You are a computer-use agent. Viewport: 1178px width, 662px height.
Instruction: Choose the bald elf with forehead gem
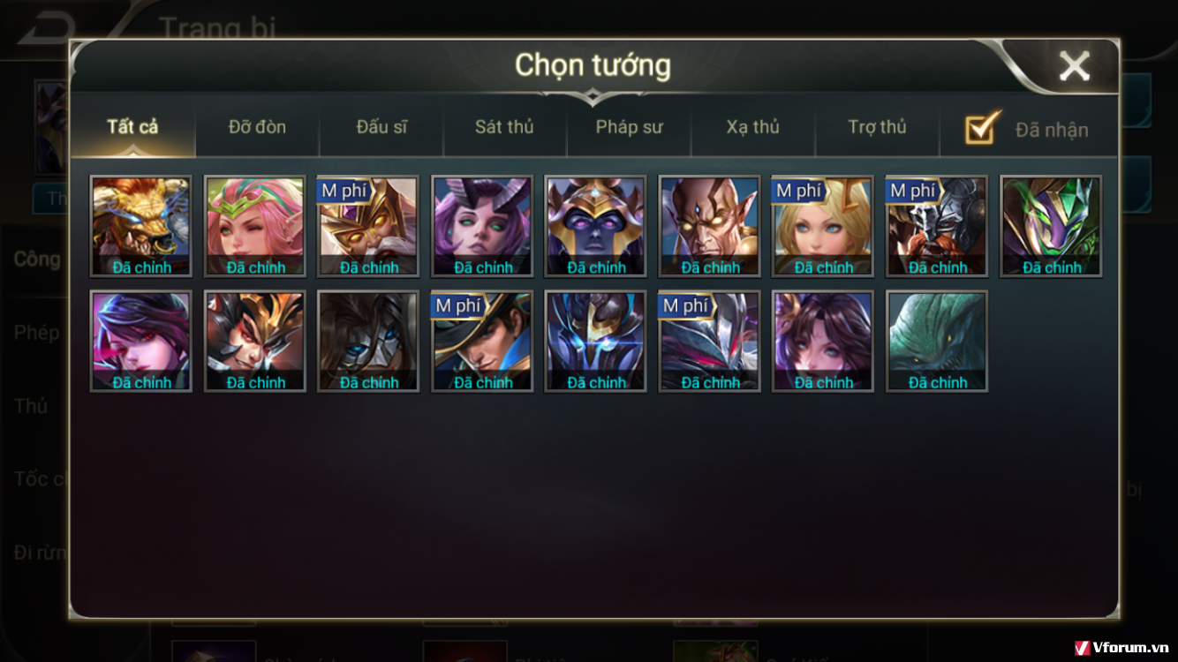click(x=710, y=226)
